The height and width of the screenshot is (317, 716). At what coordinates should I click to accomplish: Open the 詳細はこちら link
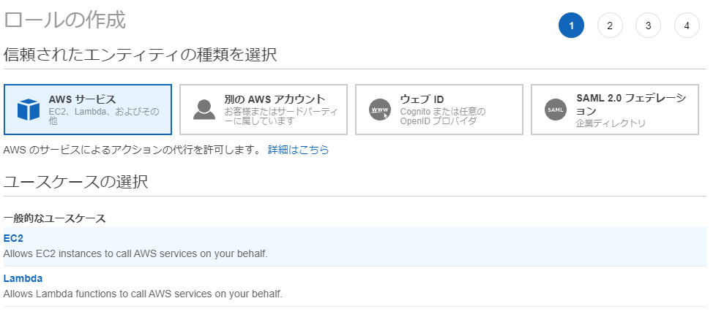(298, 150)
